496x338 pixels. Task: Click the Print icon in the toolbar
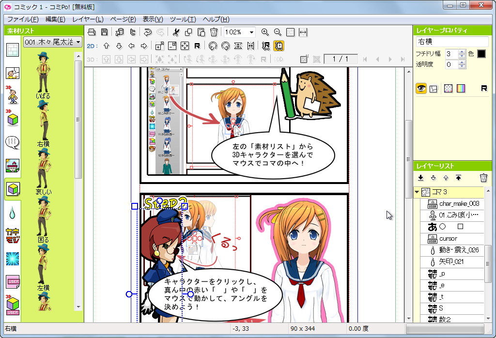[93, 32]
